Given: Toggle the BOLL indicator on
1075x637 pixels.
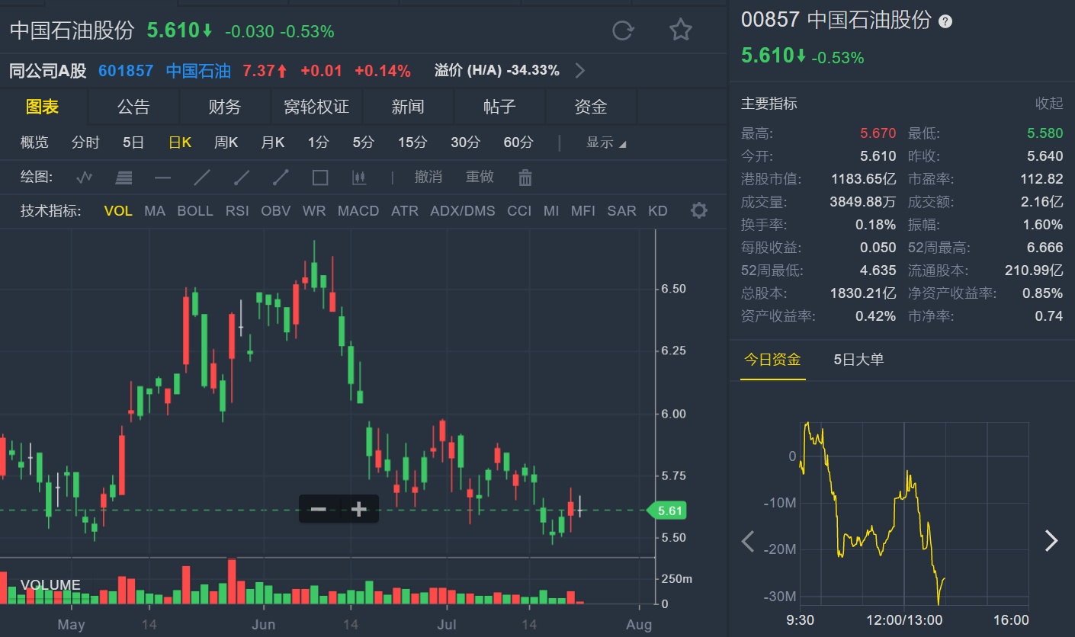Looking at the screenshot, I should pyautogui.click(x=195, y=211).
